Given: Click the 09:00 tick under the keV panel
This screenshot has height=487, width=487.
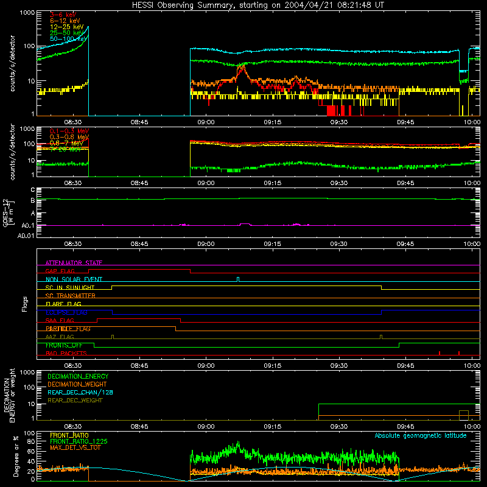Looking at the screenshot, I should click(x=206, y=122).
